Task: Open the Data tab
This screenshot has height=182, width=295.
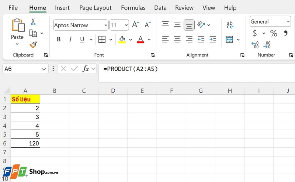Action: 160,8
